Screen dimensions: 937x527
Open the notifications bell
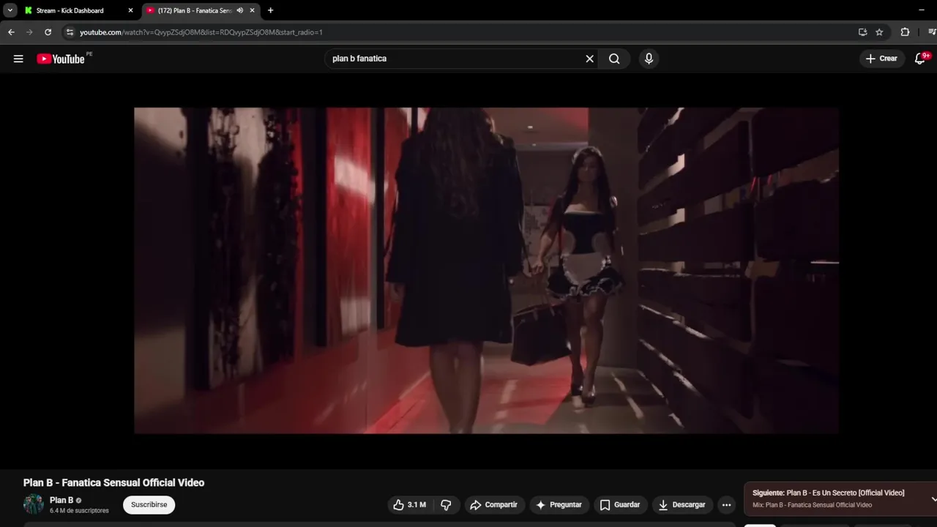920,59
